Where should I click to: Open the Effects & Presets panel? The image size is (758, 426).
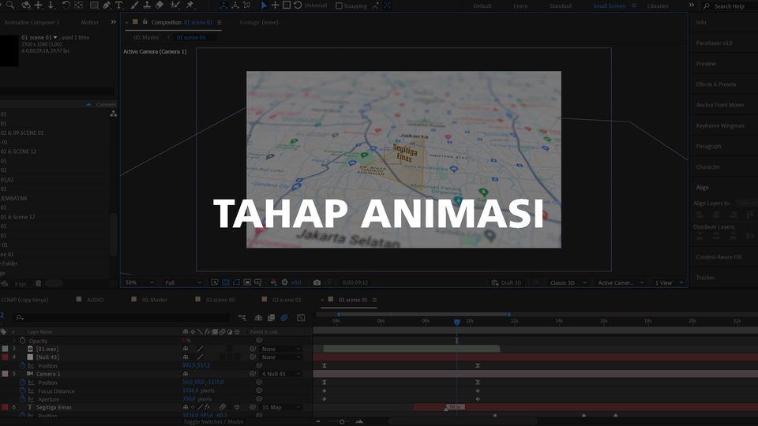point(716,84)
